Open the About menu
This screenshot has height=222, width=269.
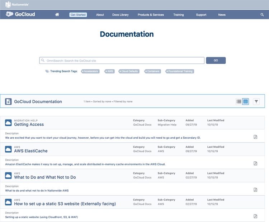pyautogui.click(x=100, y=15)
